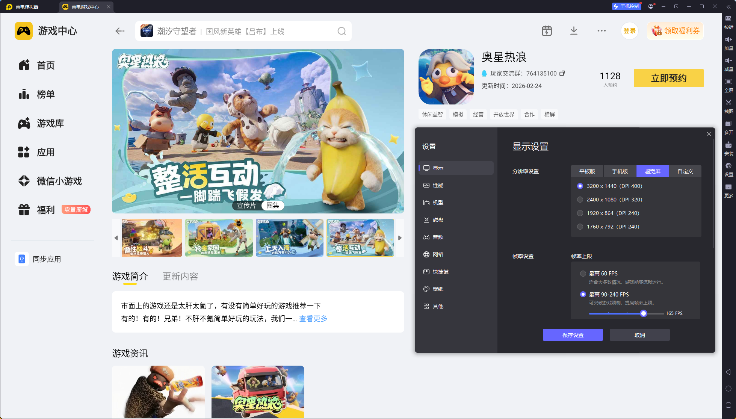Screen dimensions: 736x419
Task: Show next screenshots with right carousel arrow
Action: pos(400,238)
